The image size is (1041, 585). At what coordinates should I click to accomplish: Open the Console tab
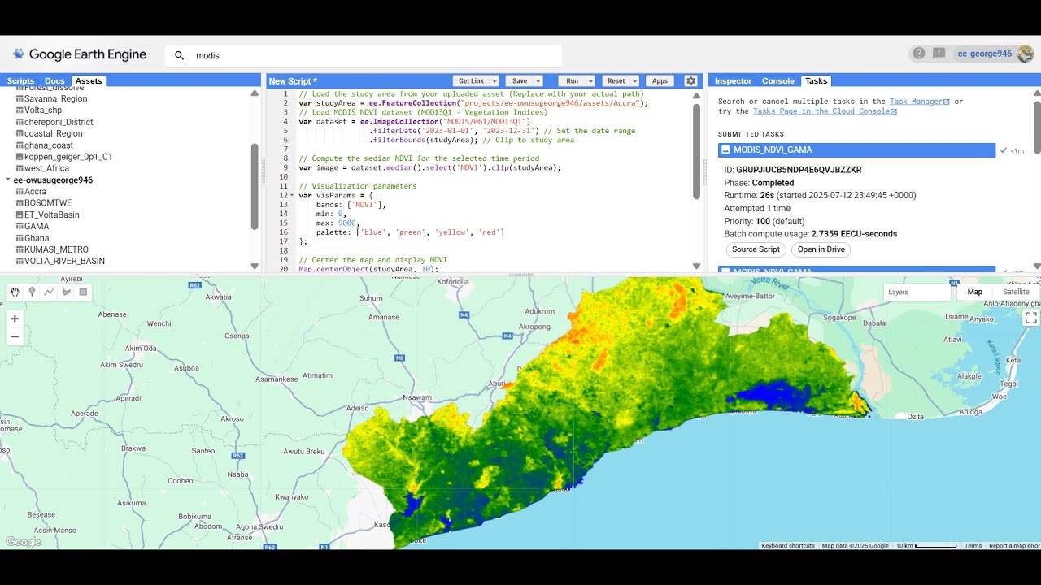[778, 81]
